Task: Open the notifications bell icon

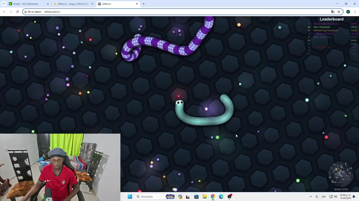Action: pos(354,197)
